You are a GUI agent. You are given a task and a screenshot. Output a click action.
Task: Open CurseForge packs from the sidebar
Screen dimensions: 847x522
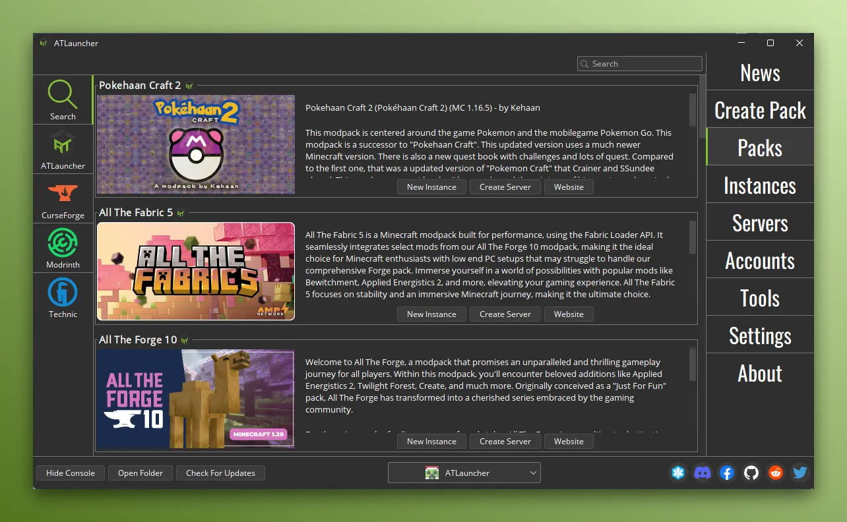point(63,198)
